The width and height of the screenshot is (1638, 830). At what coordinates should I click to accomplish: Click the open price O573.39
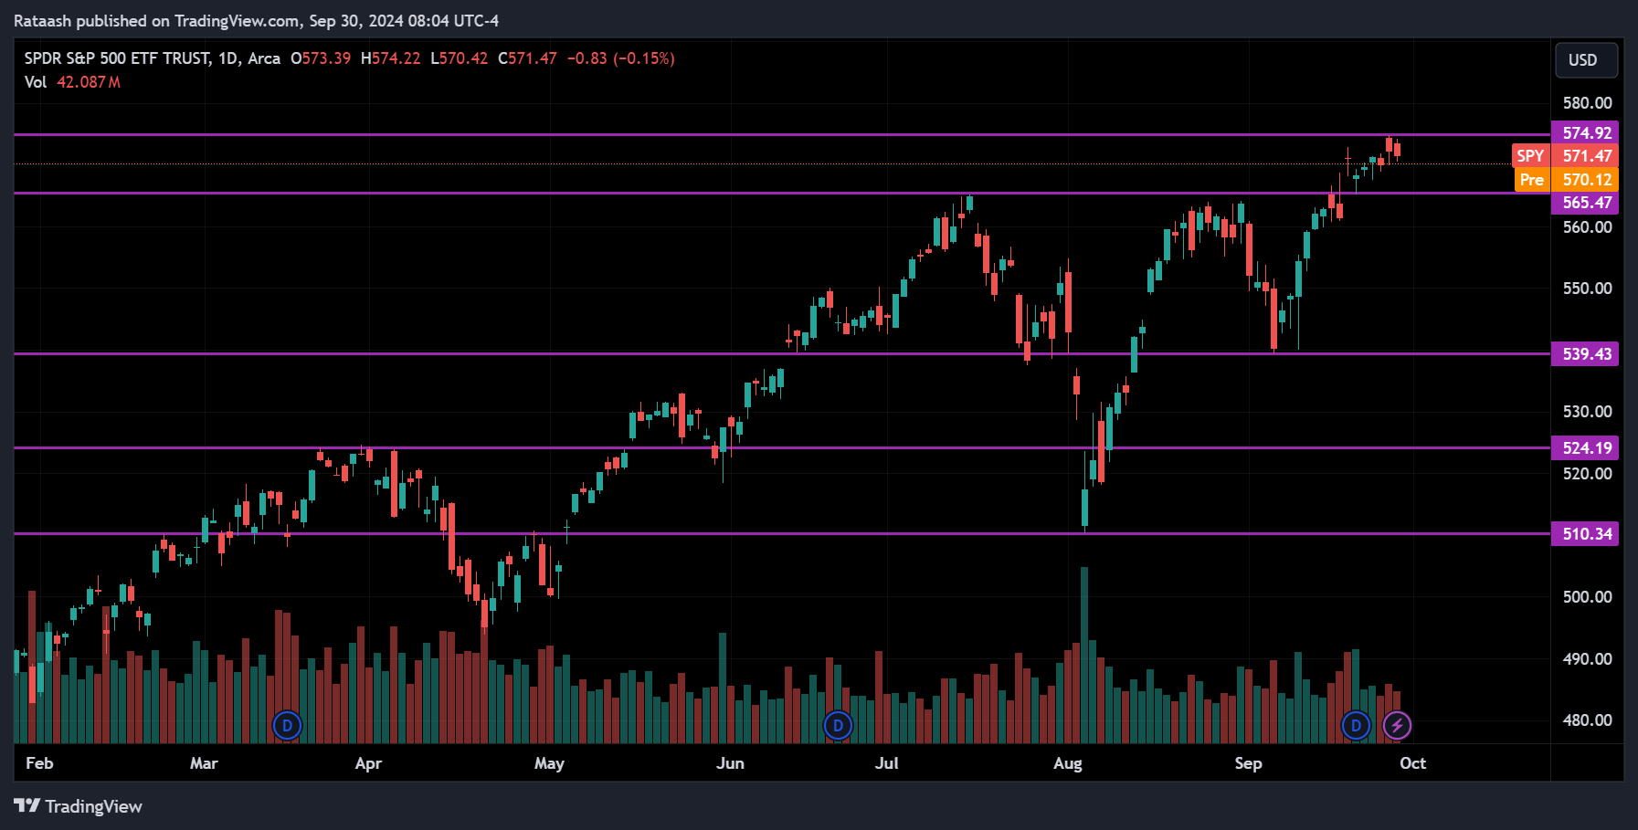tap(321, 58)
